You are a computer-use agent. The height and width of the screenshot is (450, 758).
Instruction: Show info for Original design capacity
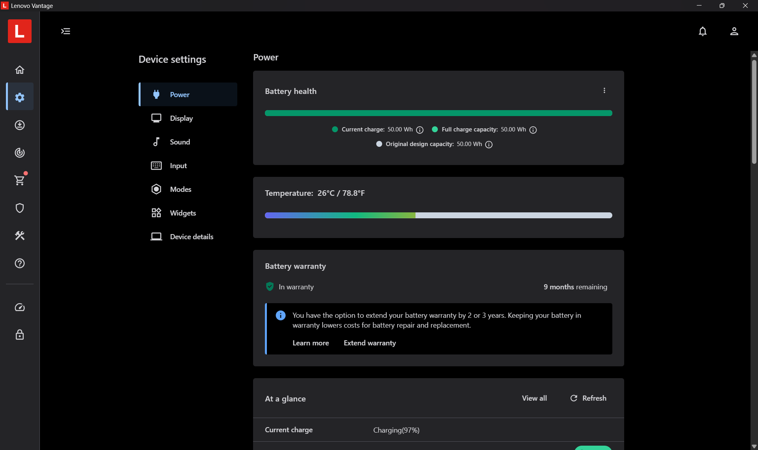pyautogui.click(x=489, y=144)
